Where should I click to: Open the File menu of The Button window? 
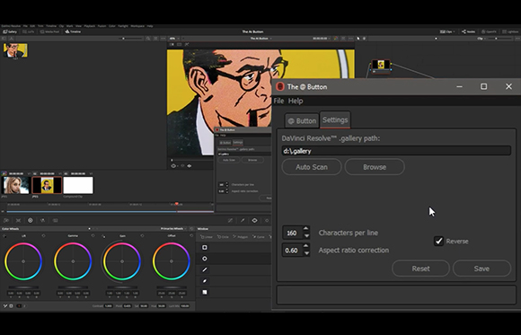coord(278,101)
